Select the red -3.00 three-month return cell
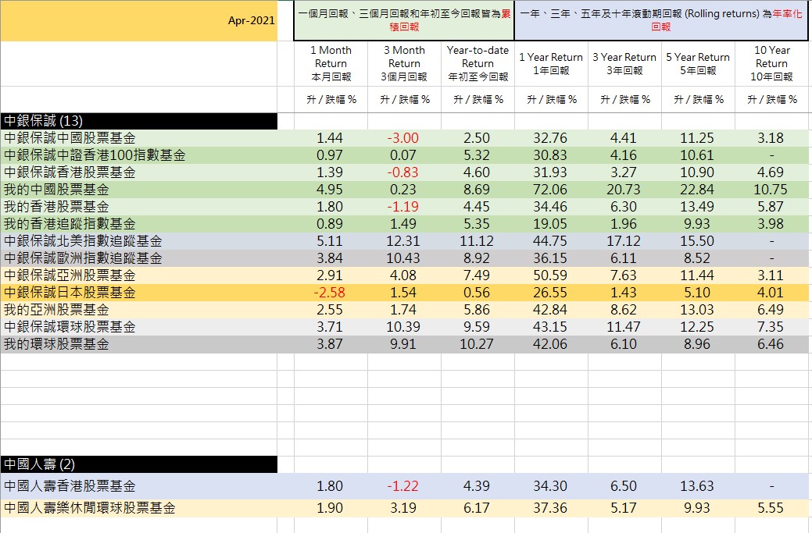The image size is (812, 533). (403, 138)
